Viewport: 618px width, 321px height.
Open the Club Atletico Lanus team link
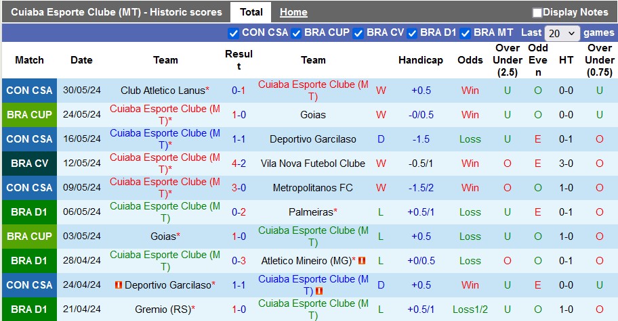[x=162, y=91]
